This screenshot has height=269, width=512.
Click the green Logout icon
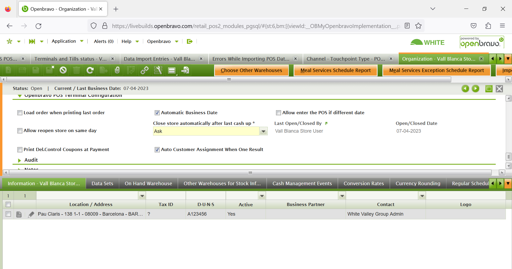(190, 41)
